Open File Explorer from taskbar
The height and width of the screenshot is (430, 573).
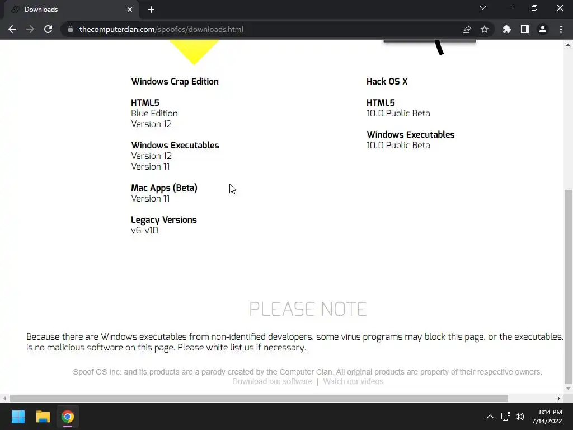click(x=43, y=417)
